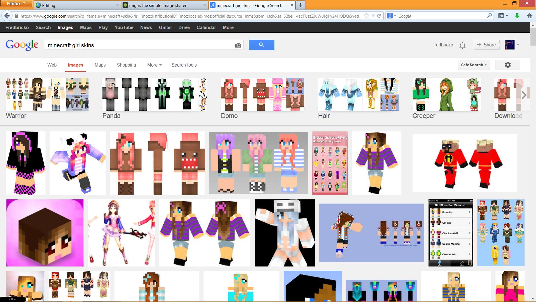Click the browser back arrow button
This screenshot has height=302, width=536.
click(x=7, y=16)
